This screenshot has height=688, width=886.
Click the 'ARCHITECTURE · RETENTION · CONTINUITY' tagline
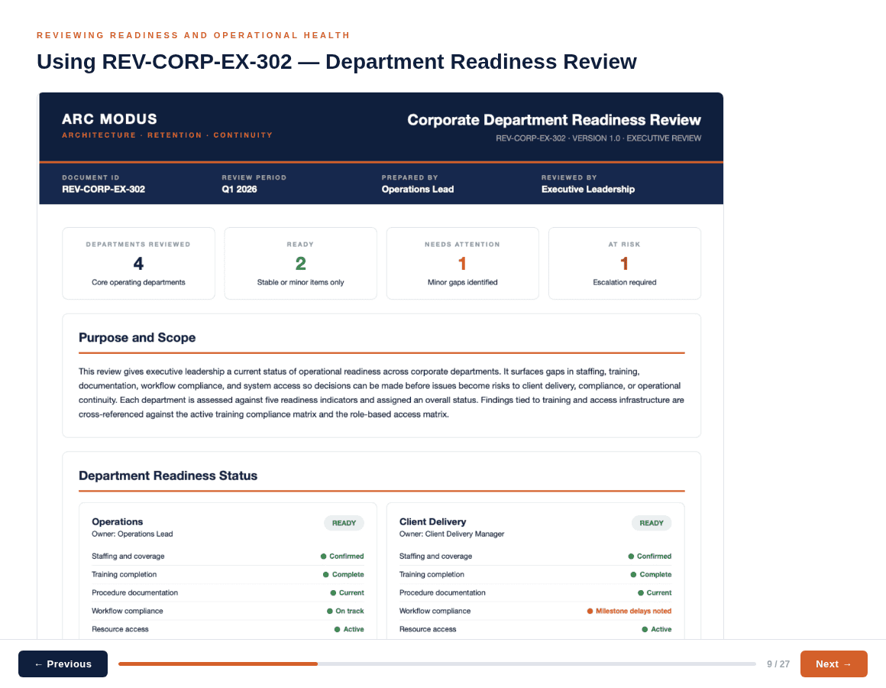(167, 135)
